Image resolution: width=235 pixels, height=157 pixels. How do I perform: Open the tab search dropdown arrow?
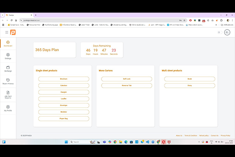click(3, 15)
